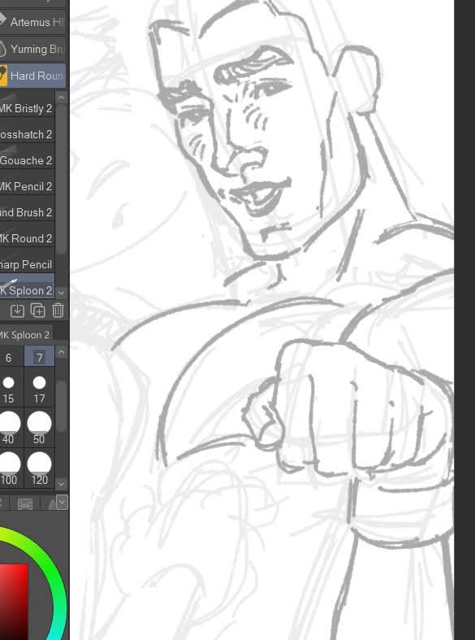This screenshot has height=640, width=475.
Task: Click the duplicate sub tool icon
Action: point(38,311)
